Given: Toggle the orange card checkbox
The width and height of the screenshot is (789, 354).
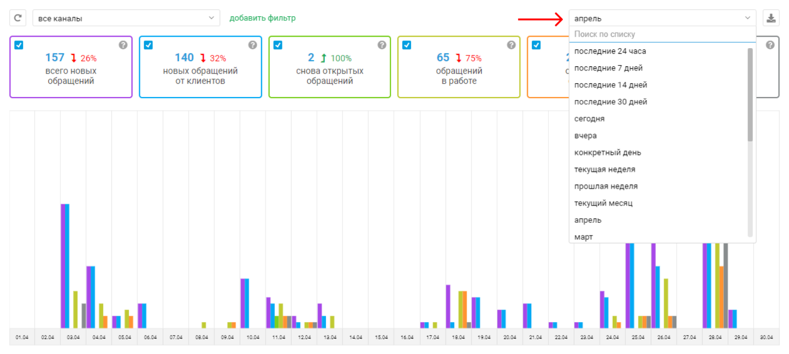Looking at the screenshot, I should [536, 45].
